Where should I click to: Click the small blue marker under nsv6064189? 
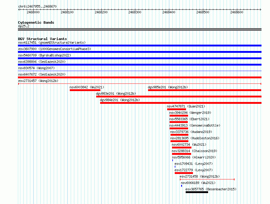coord(181,186)
